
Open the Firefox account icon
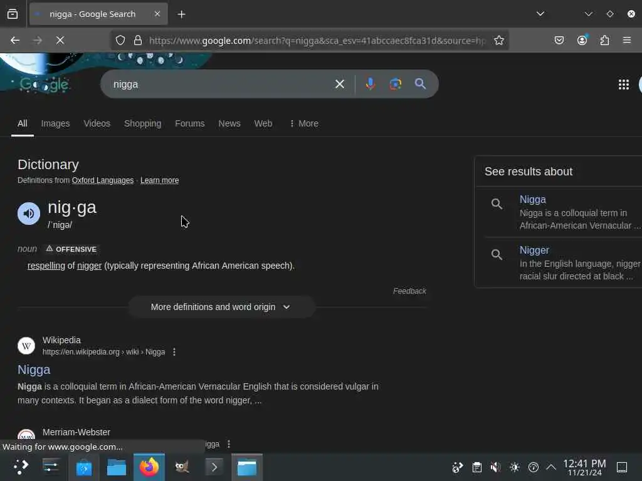582,40
